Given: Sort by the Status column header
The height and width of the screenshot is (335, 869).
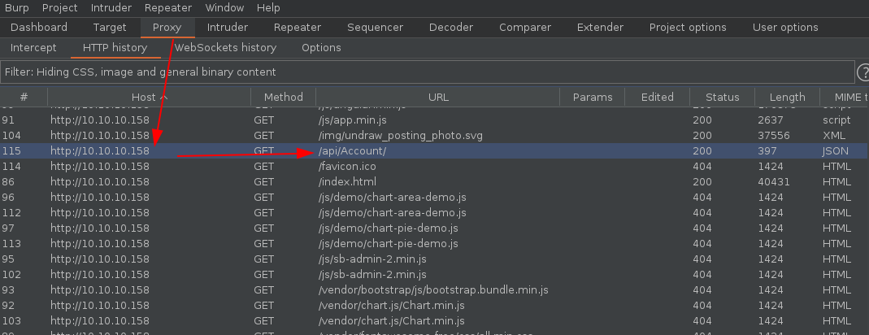Looking at the screenshot, I should click(722, 97).
